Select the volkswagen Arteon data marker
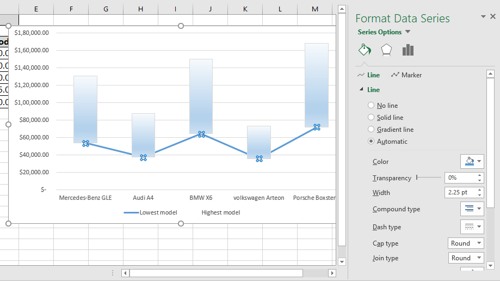This screenshot has height=281, width=500. (x=259, y=158)
